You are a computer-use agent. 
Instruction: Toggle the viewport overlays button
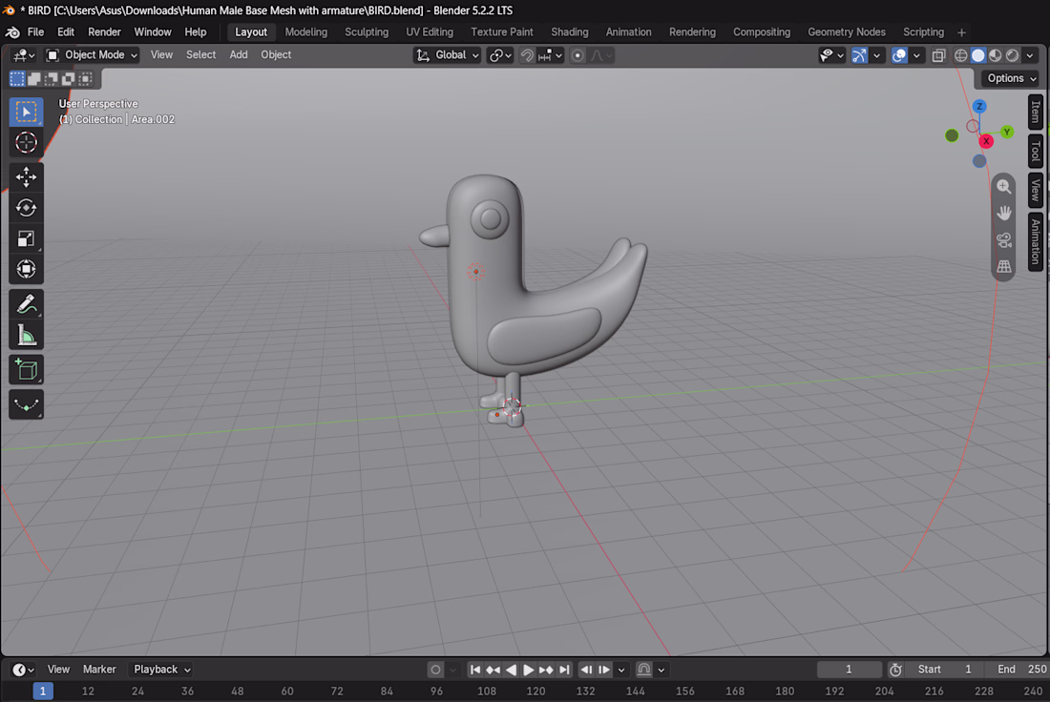[899, 55]
